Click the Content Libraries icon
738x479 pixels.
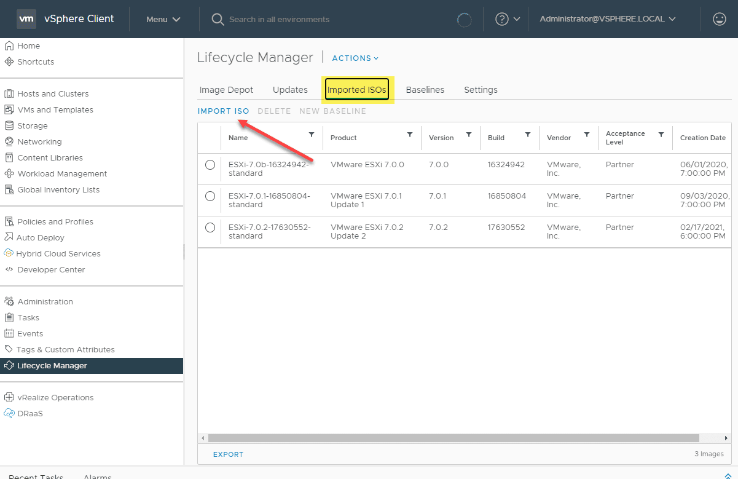[9, 157]
